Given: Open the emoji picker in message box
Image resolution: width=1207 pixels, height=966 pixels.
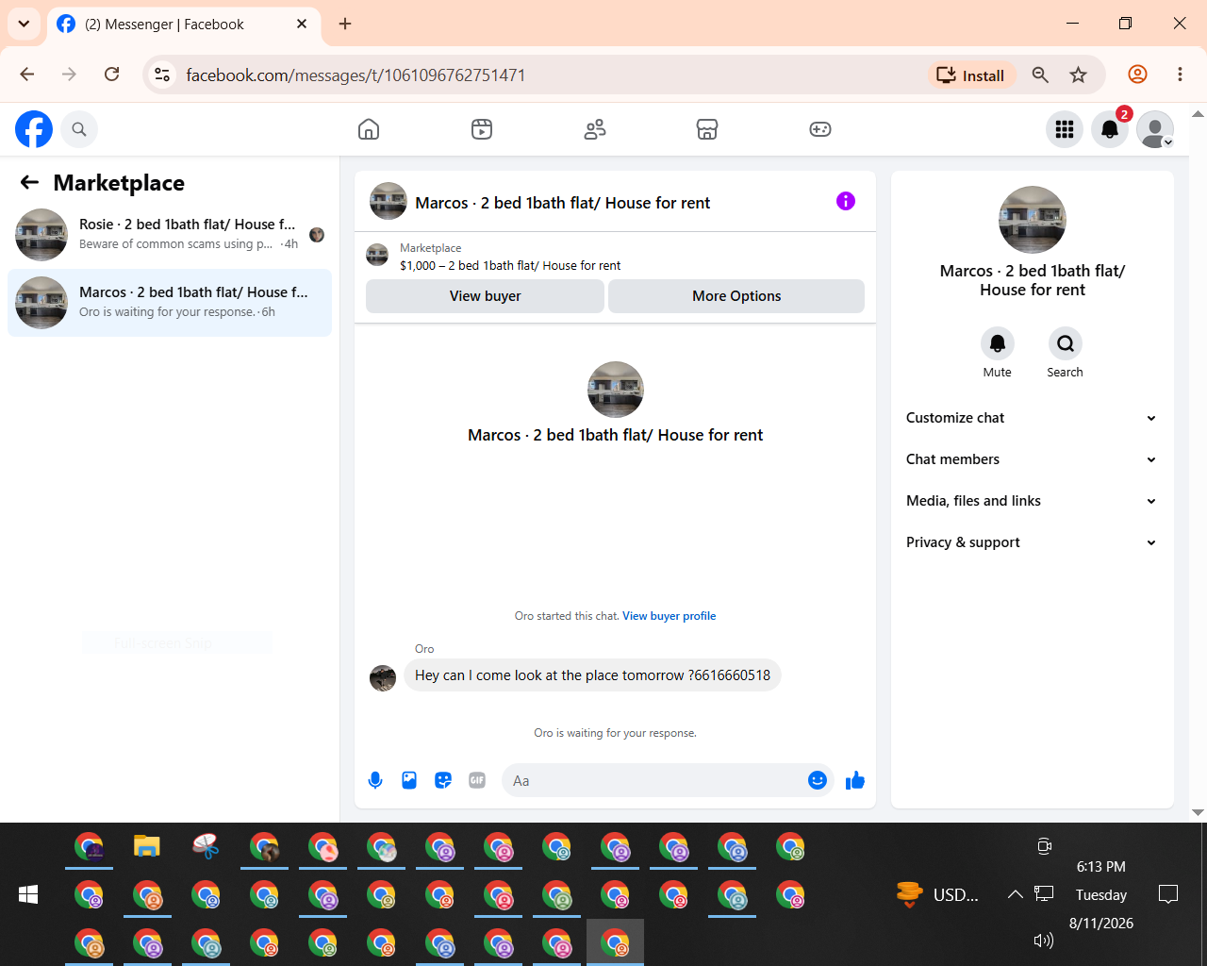Looking at the screenshot, I should pyautogui.click(x=818, y=780).
